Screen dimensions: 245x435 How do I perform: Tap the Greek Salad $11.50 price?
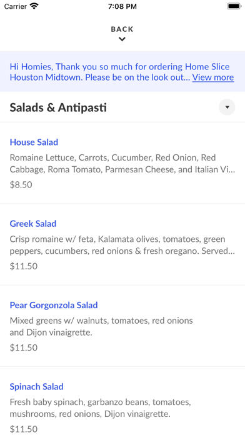click(x=24, y=266)
